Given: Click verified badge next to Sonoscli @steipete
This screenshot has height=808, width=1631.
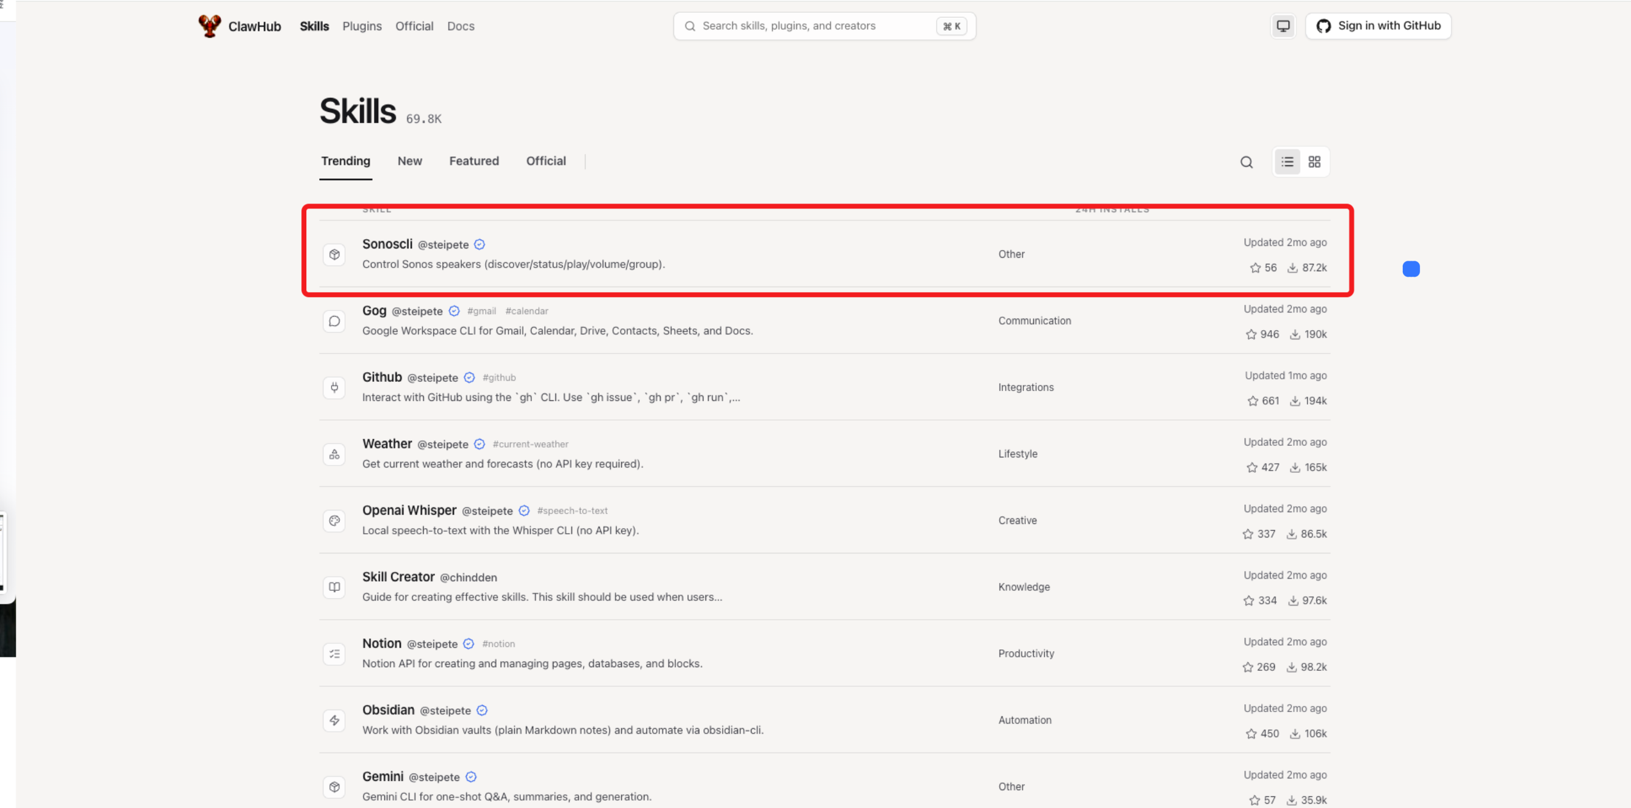Looking at the screenshot, I should tap(479, 244).
